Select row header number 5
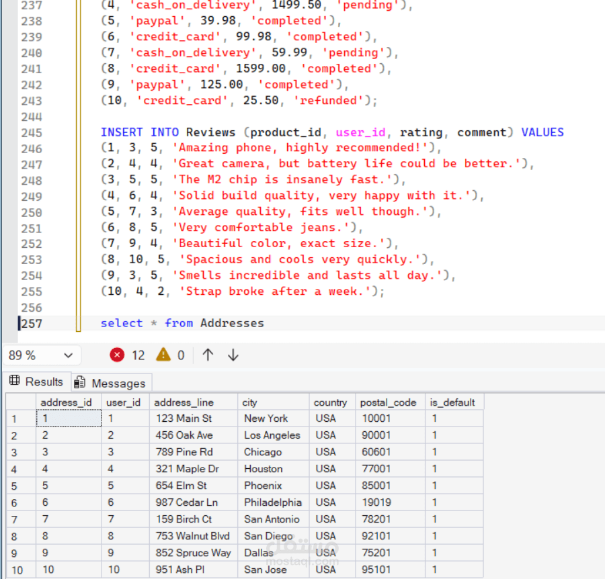 pyautogui.click(x=21, y=486)
